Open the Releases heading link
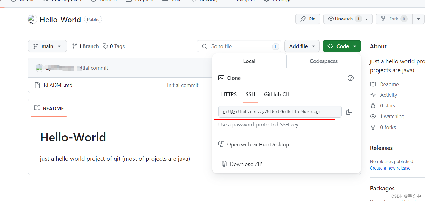425x201 pixels. 381,148
